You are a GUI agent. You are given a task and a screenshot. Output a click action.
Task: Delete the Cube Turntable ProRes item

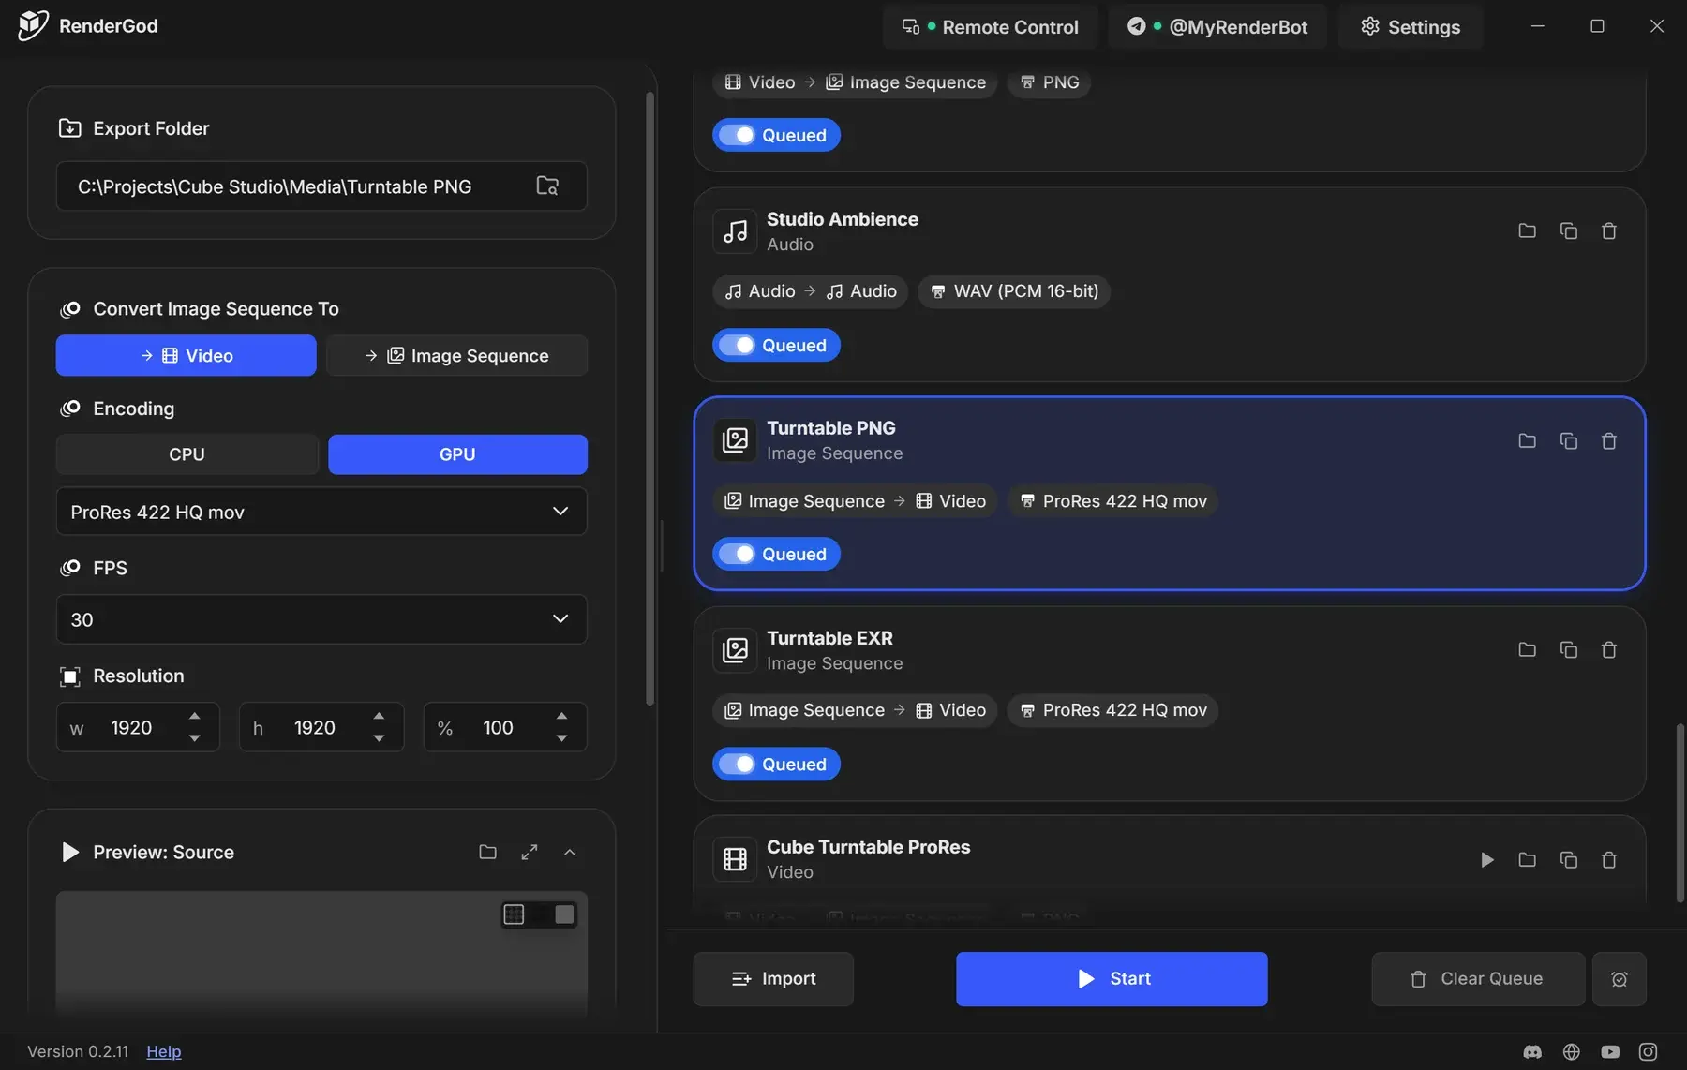(1609, 859)
